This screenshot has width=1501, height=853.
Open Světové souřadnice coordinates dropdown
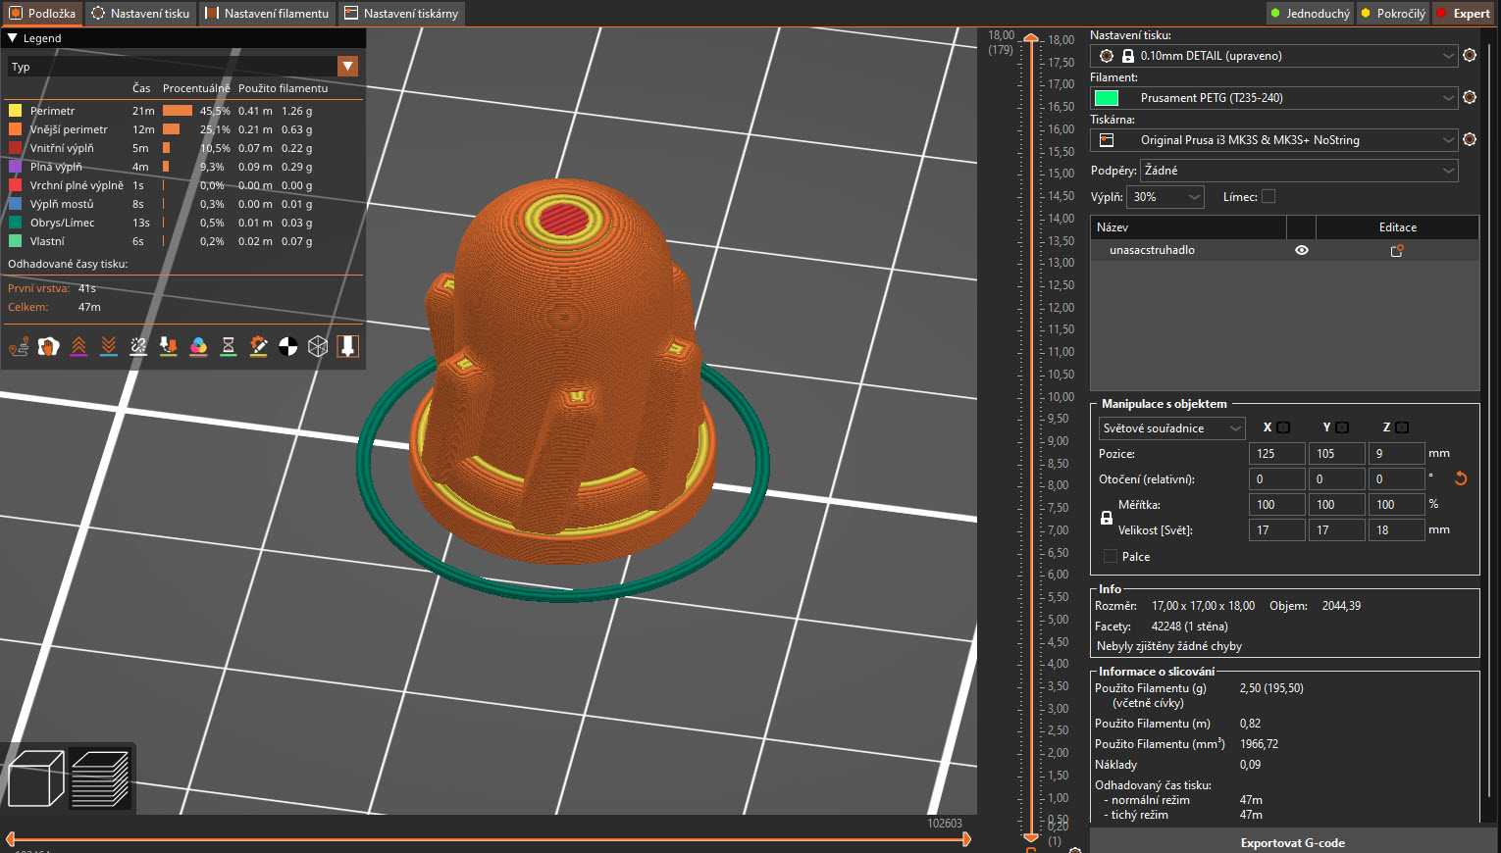click(x=1171, y=428)
